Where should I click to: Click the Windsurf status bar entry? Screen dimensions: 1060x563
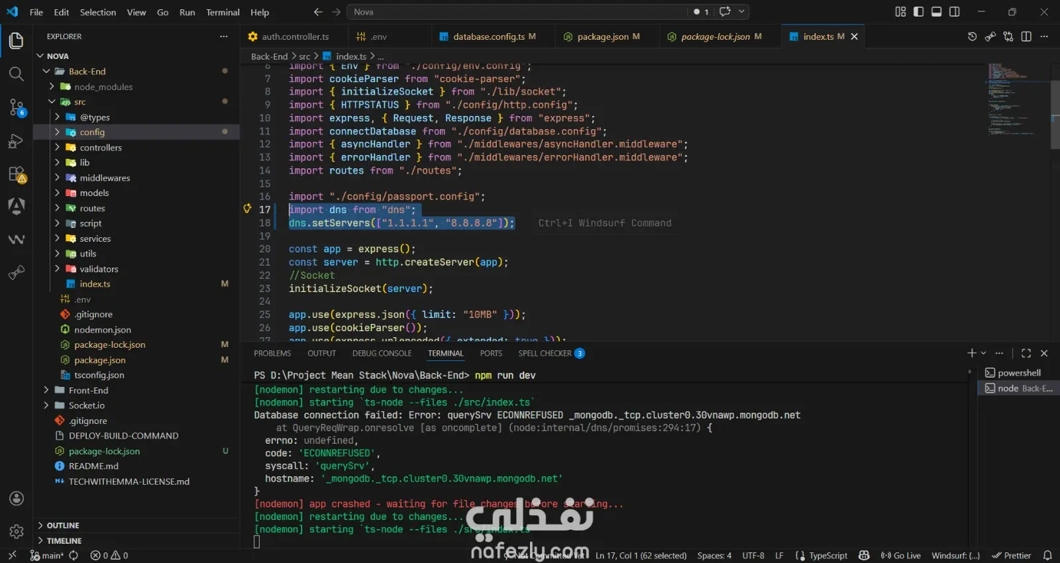click(x=955, y=555)
